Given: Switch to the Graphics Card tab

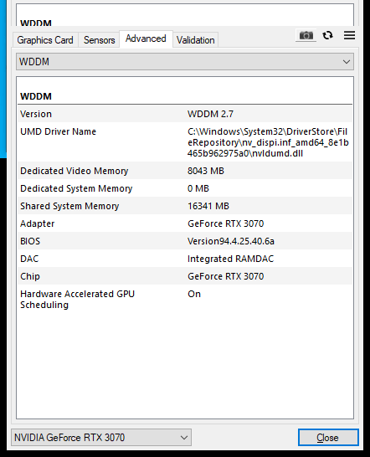Looking at the screenshot, I should (45, 40).
